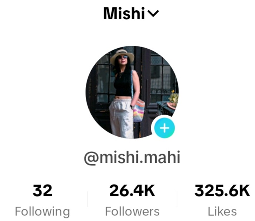255x221 pixels.
Task: Click the hat in the profile picture
Action: [122, 56]
